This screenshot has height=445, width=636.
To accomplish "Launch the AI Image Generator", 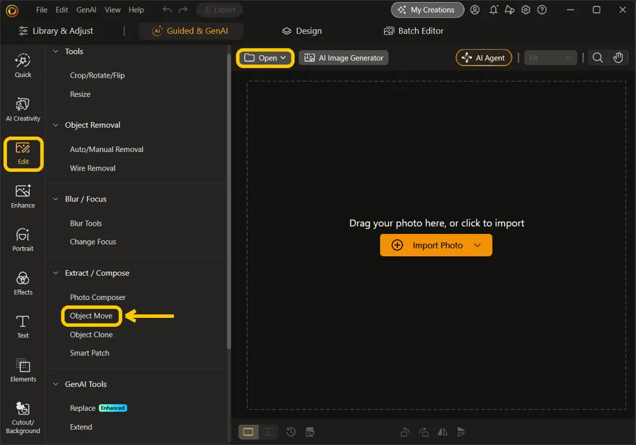I will tap(343, 58).
